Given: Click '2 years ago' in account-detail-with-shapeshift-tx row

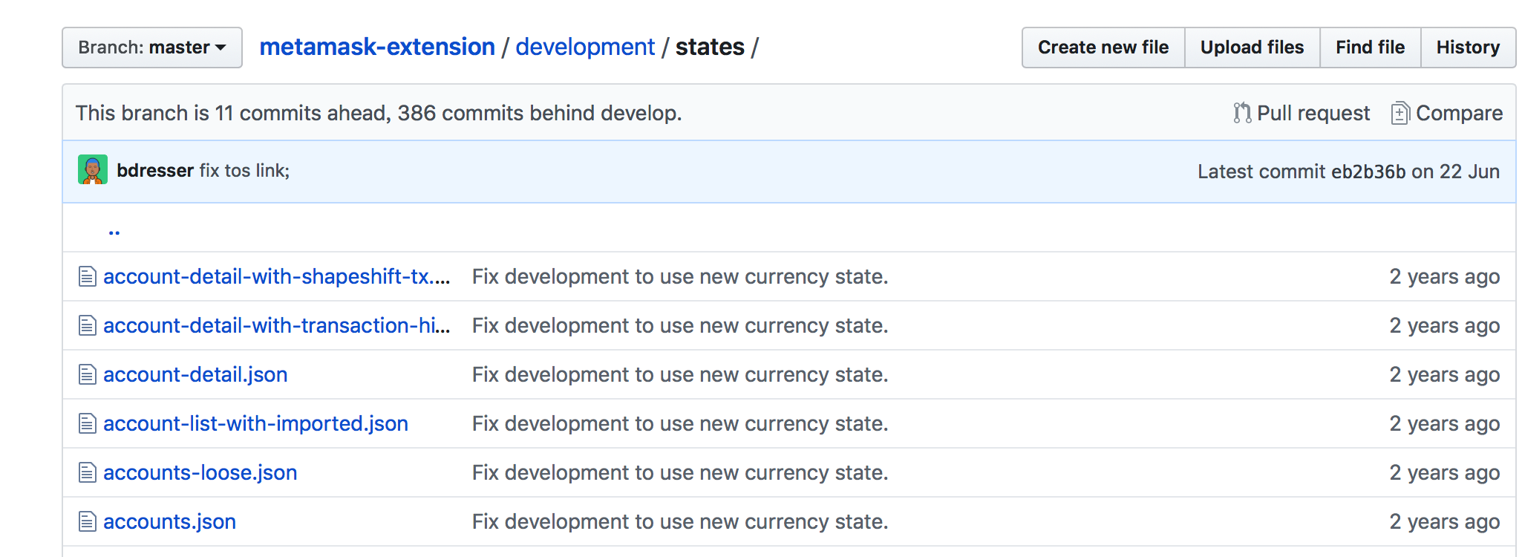Looking at the screenshot, I should click(1445, 276).
